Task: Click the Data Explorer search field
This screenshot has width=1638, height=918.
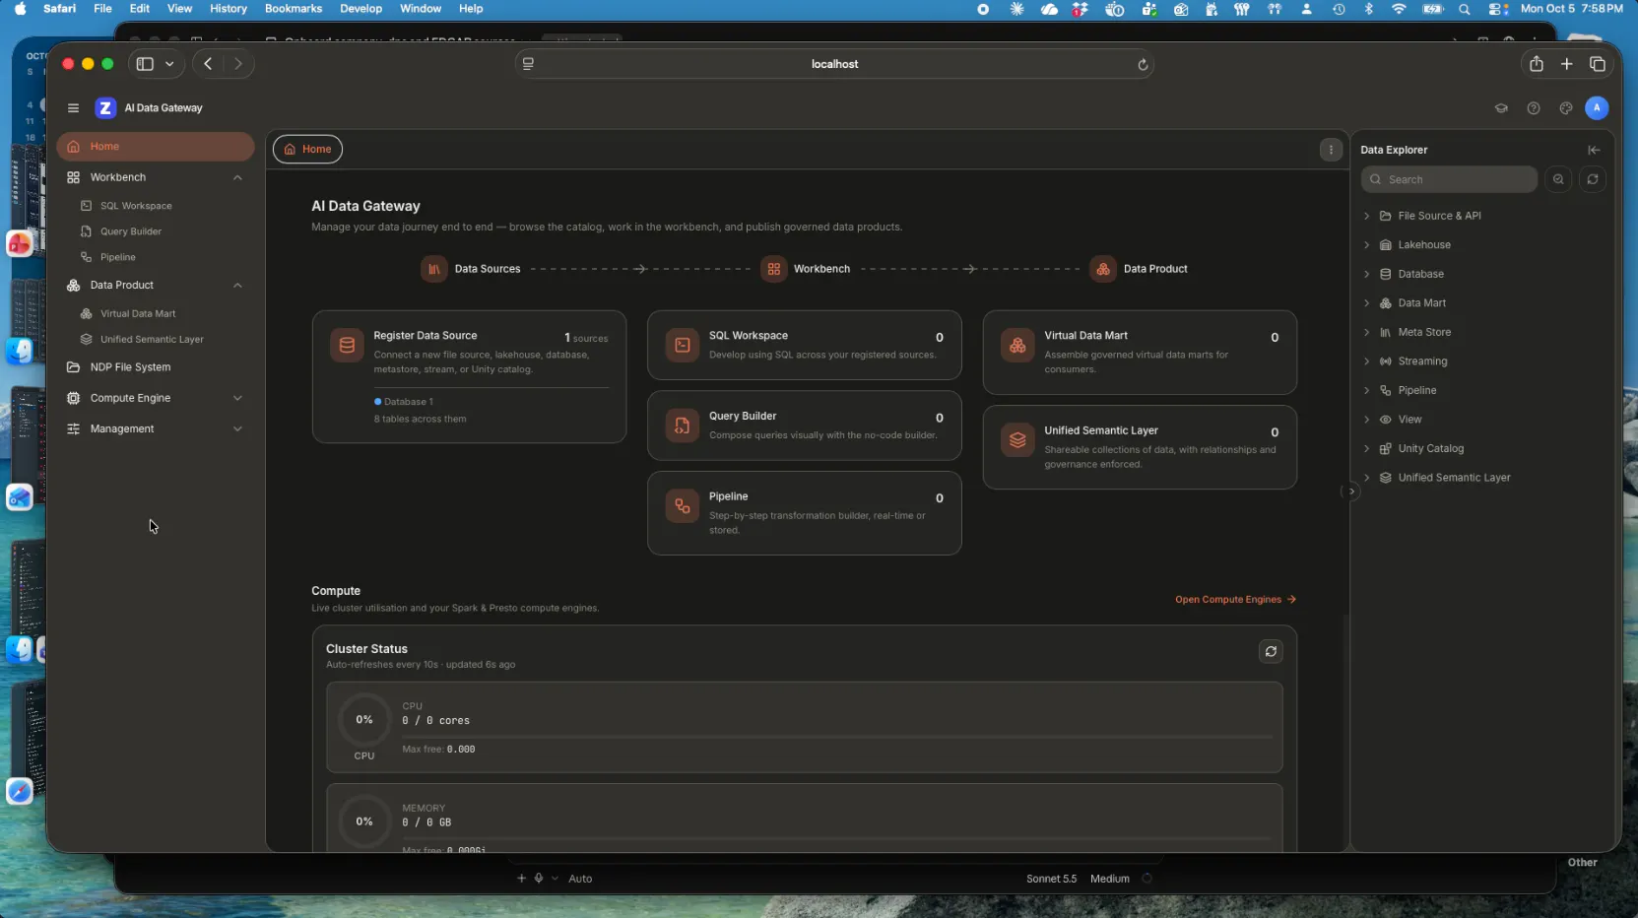Action: point(1449,179)
